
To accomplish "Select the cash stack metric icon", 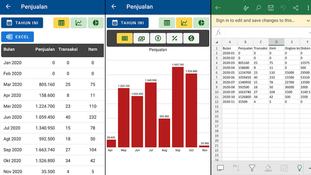I will point(141,38).
